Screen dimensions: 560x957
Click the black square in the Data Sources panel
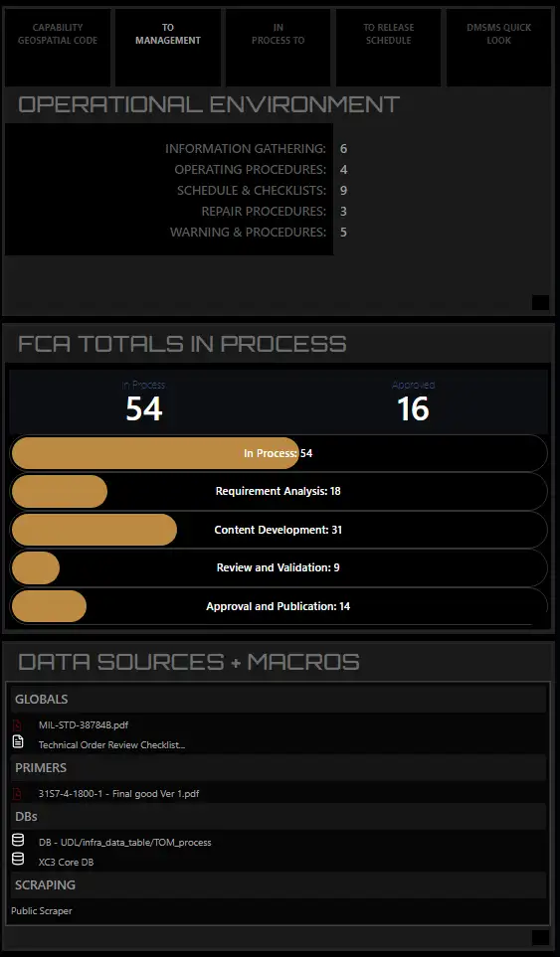coord(540,937)
